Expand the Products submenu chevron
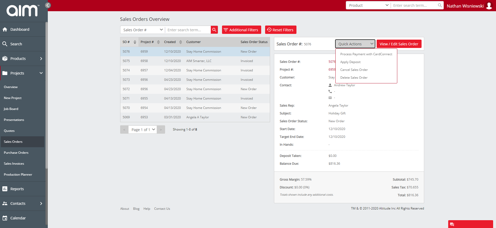 tap(41, 59)
